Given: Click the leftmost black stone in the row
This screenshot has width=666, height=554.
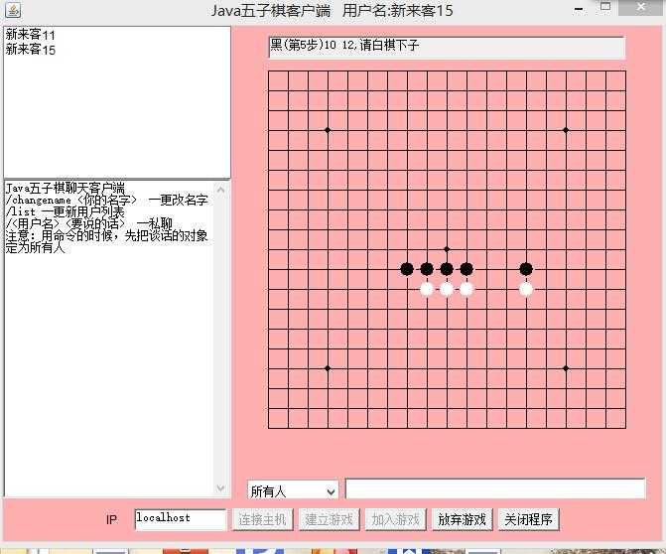Looking at the screenshot, I should tap(407, 269).
